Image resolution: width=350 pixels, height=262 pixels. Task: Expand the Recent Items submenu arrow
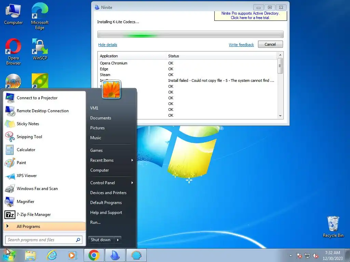click(132, 160)
